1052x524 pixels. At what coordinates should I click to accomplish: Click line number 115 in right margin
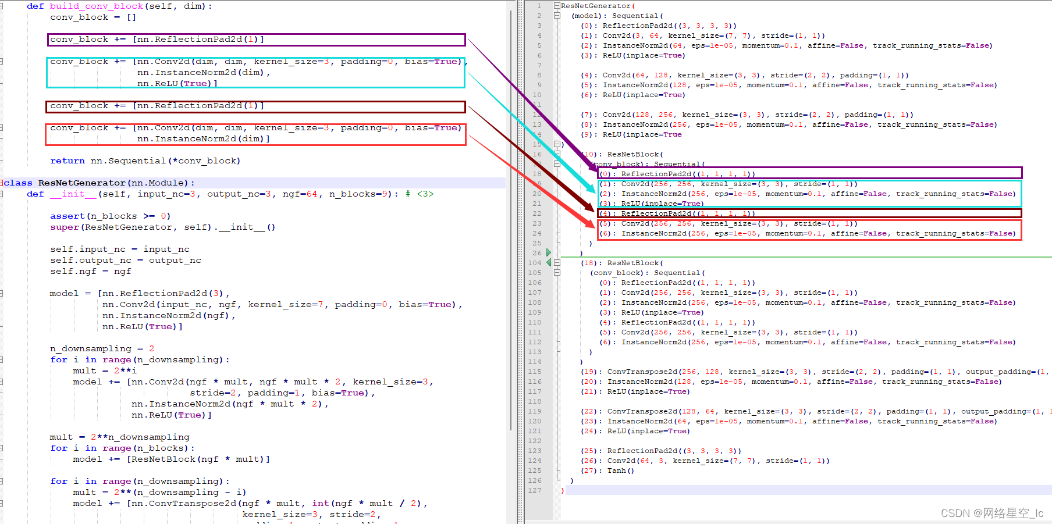click(x=535, y=372)
